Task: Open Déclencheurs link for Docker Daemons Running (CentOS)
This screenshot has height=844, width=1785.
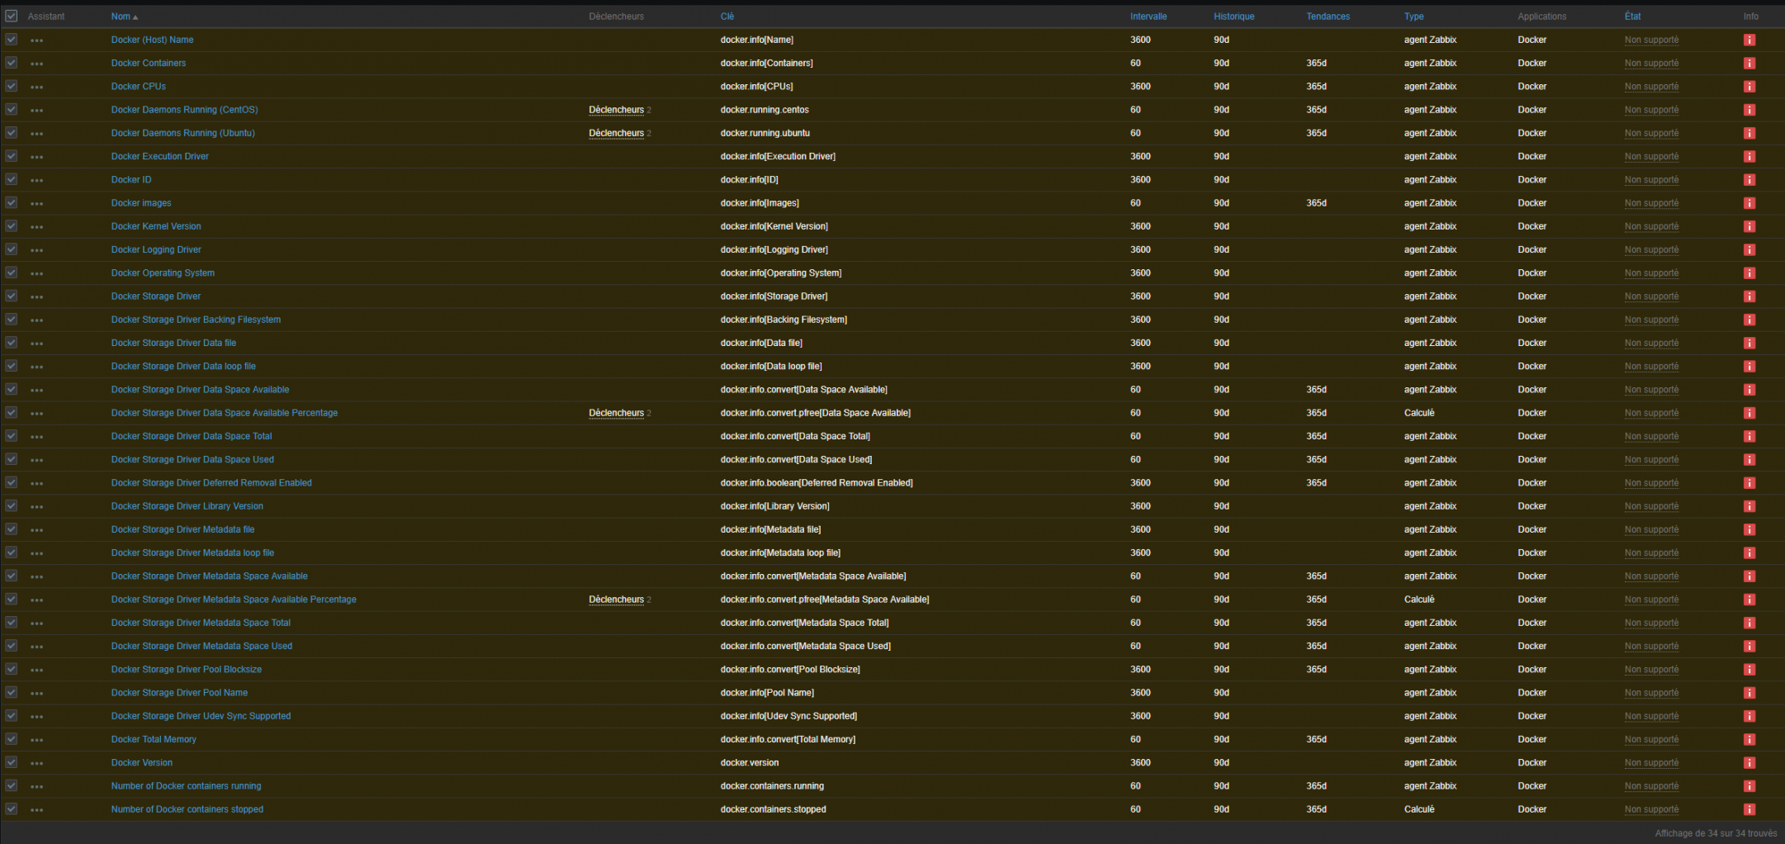Action: coord(616,110)
